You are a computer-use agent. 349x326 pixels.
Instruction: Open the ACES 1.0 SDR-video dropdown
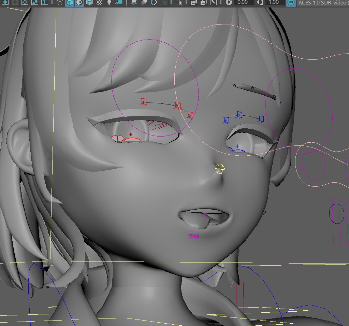pos(323,2)
